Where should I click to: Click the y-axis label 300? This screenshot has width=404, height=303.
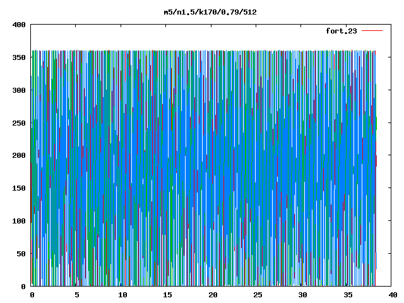[19, 90]
